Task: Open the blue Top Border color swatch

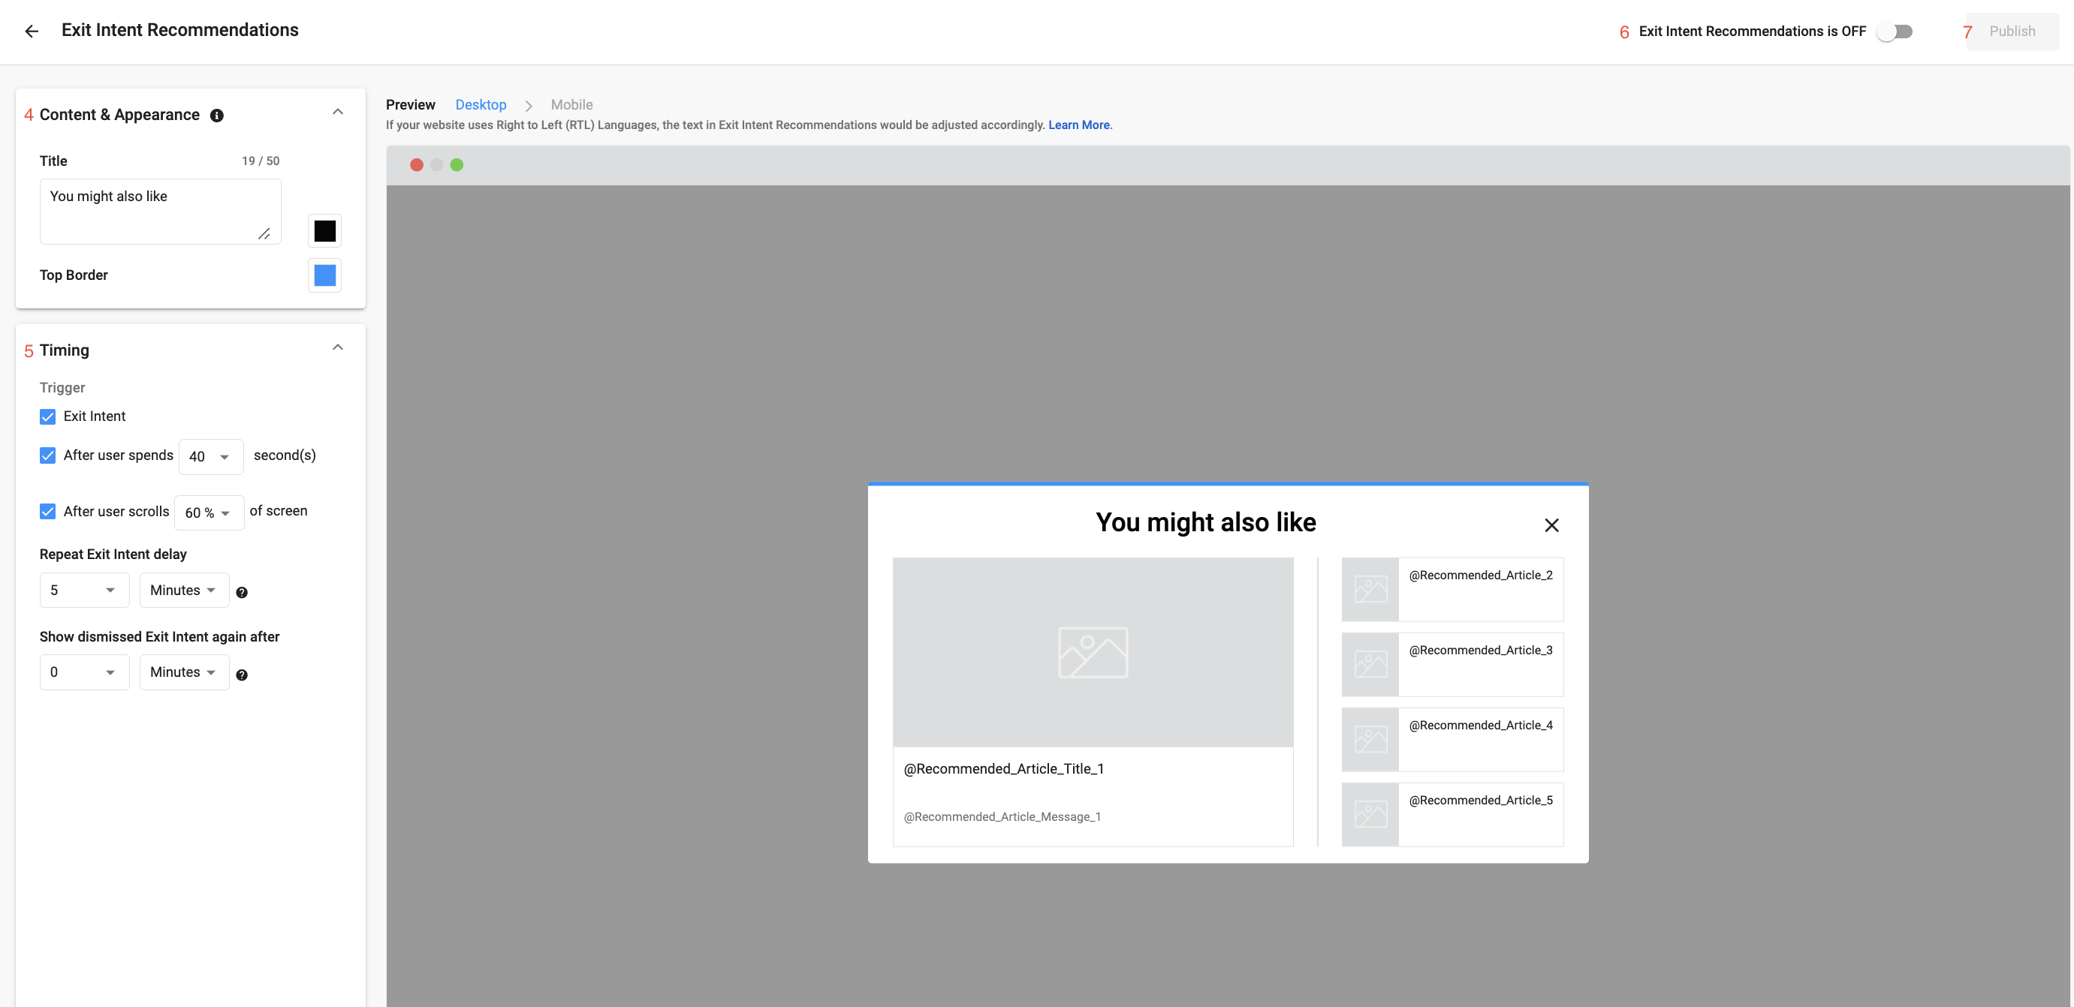Action: (324, 276)
